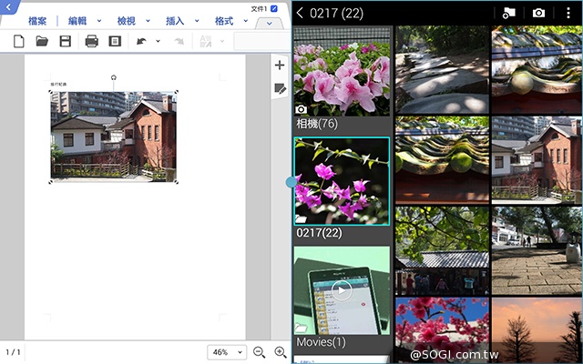The height and width of the screenshot is (364, 583).
Task: Zoom out with the minus magnifier
Action: coord(259,352)
